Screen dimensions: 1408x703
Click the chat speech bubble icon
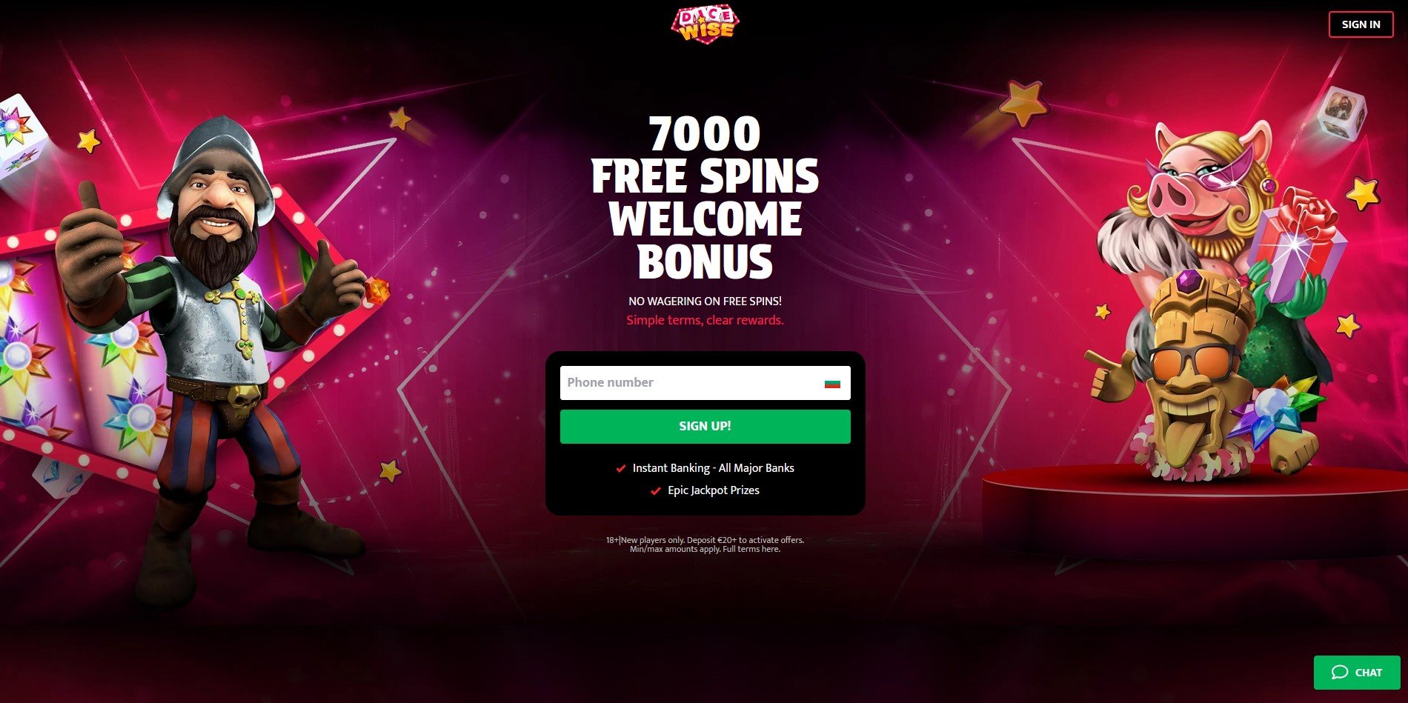pos(1339,673)
